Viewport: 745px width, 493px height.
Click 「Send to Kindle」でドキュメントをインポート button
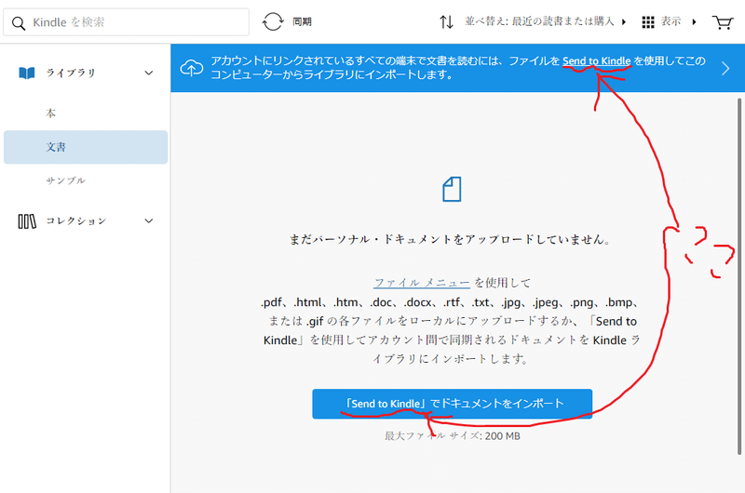pos(453,404)
